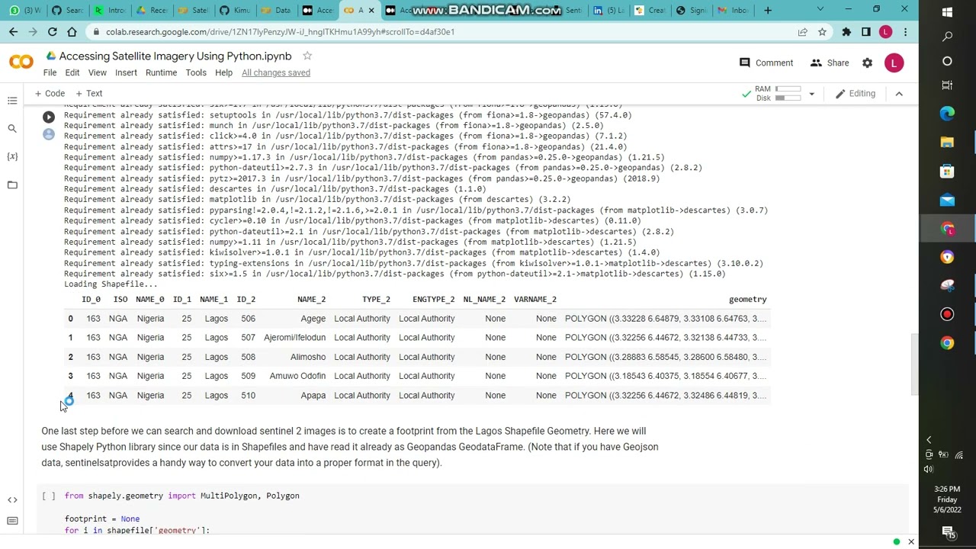Expand the RAM/Disk runtime dropdown arrow
This screenshot has width=976, height=549.
811,94
